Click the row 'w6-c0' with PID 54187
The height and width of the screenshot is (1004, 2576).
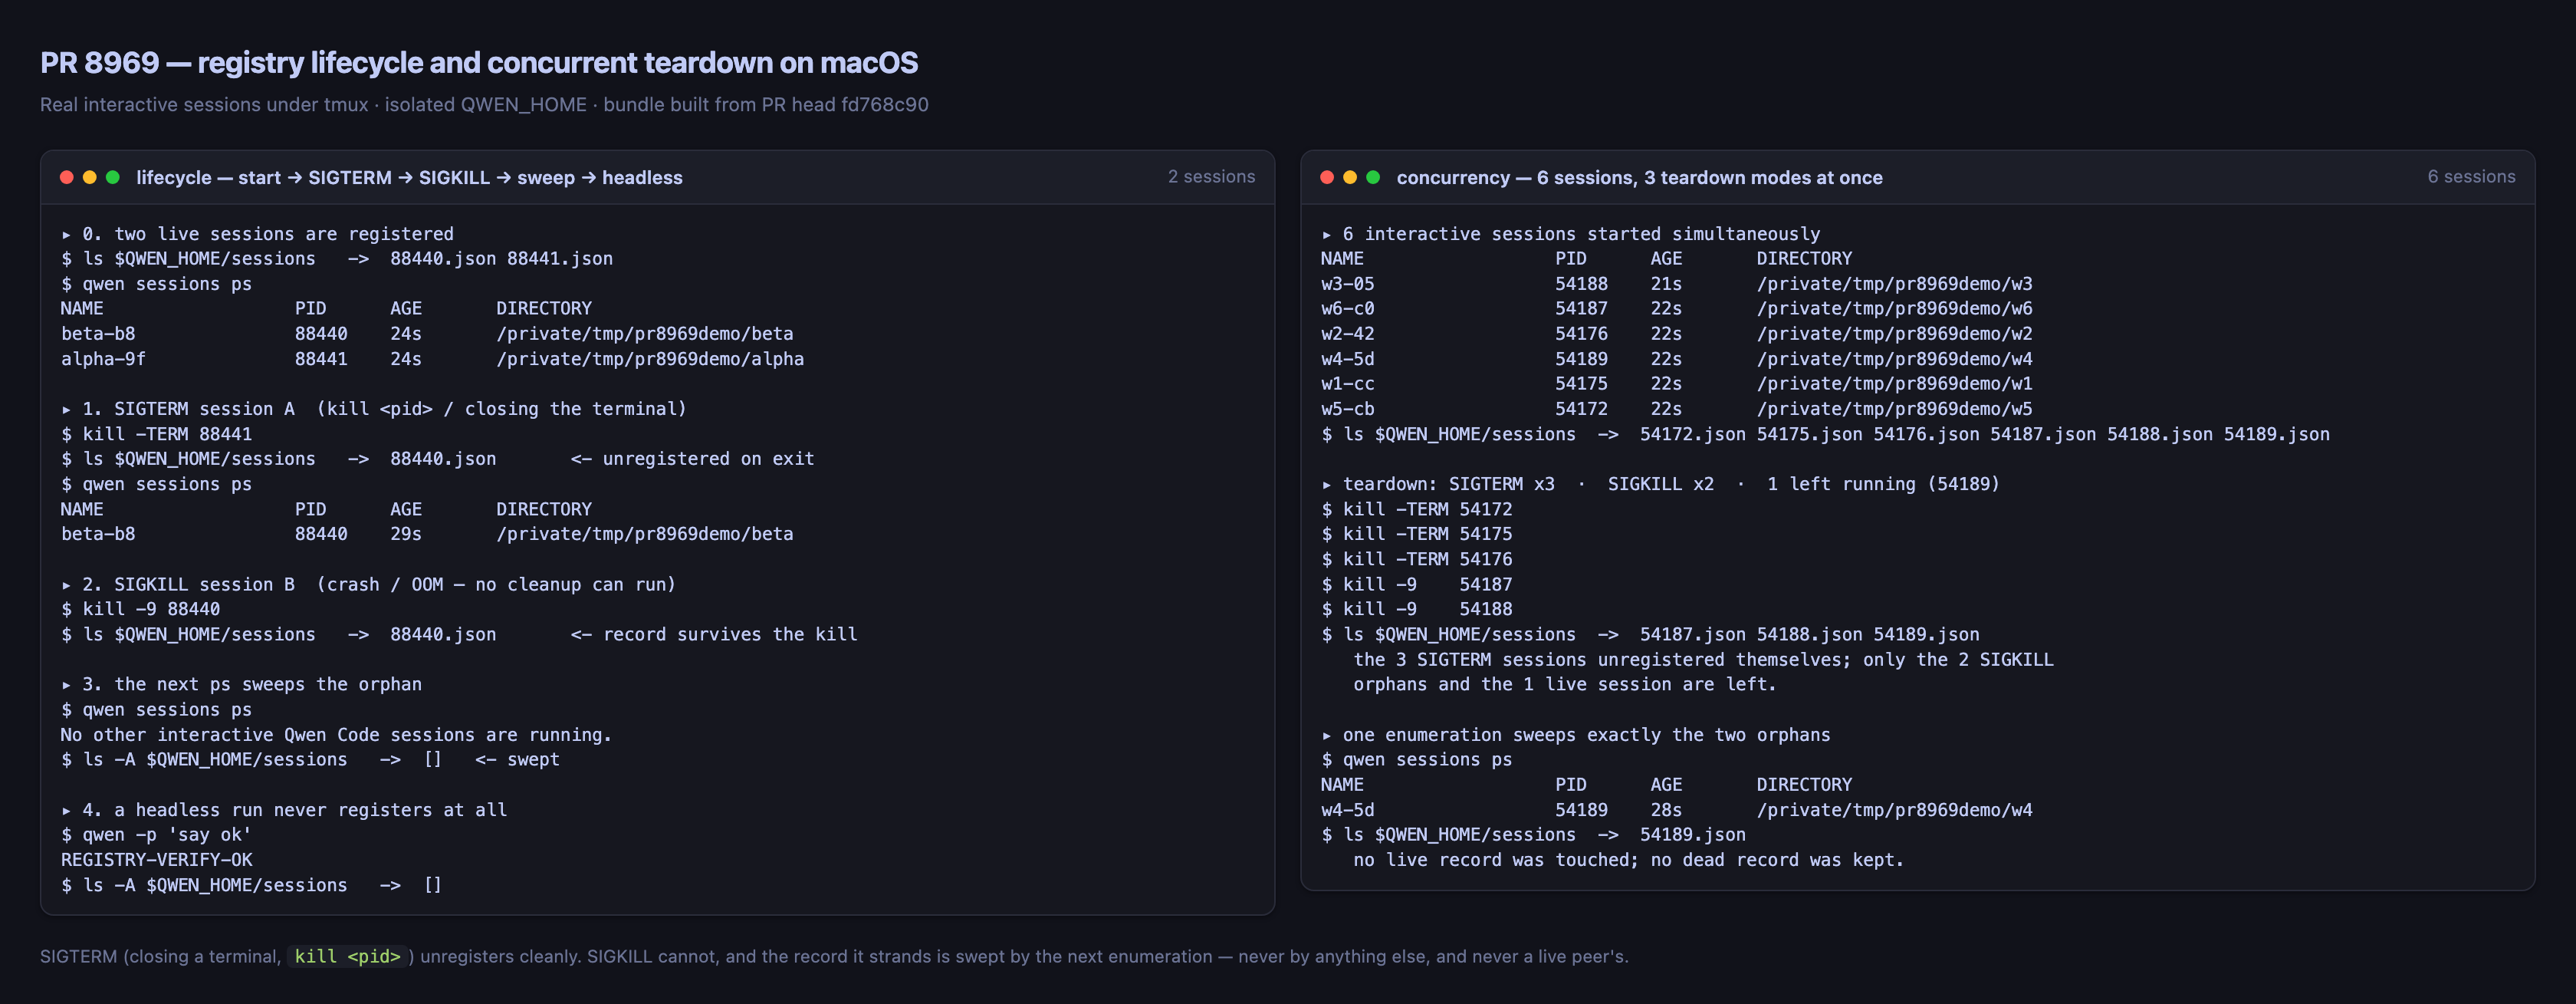(x=1677, y=308)
